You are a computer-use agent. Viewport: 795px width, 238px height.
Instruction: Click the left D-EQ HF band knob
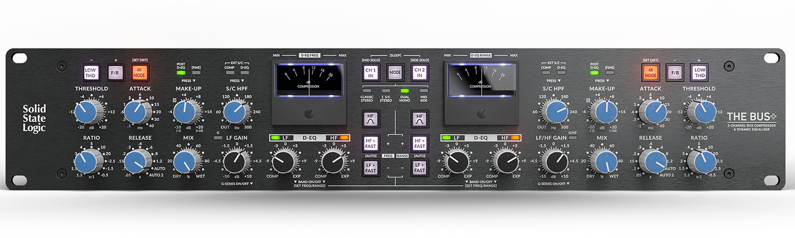pyautogui.click(x=333, y=161)
